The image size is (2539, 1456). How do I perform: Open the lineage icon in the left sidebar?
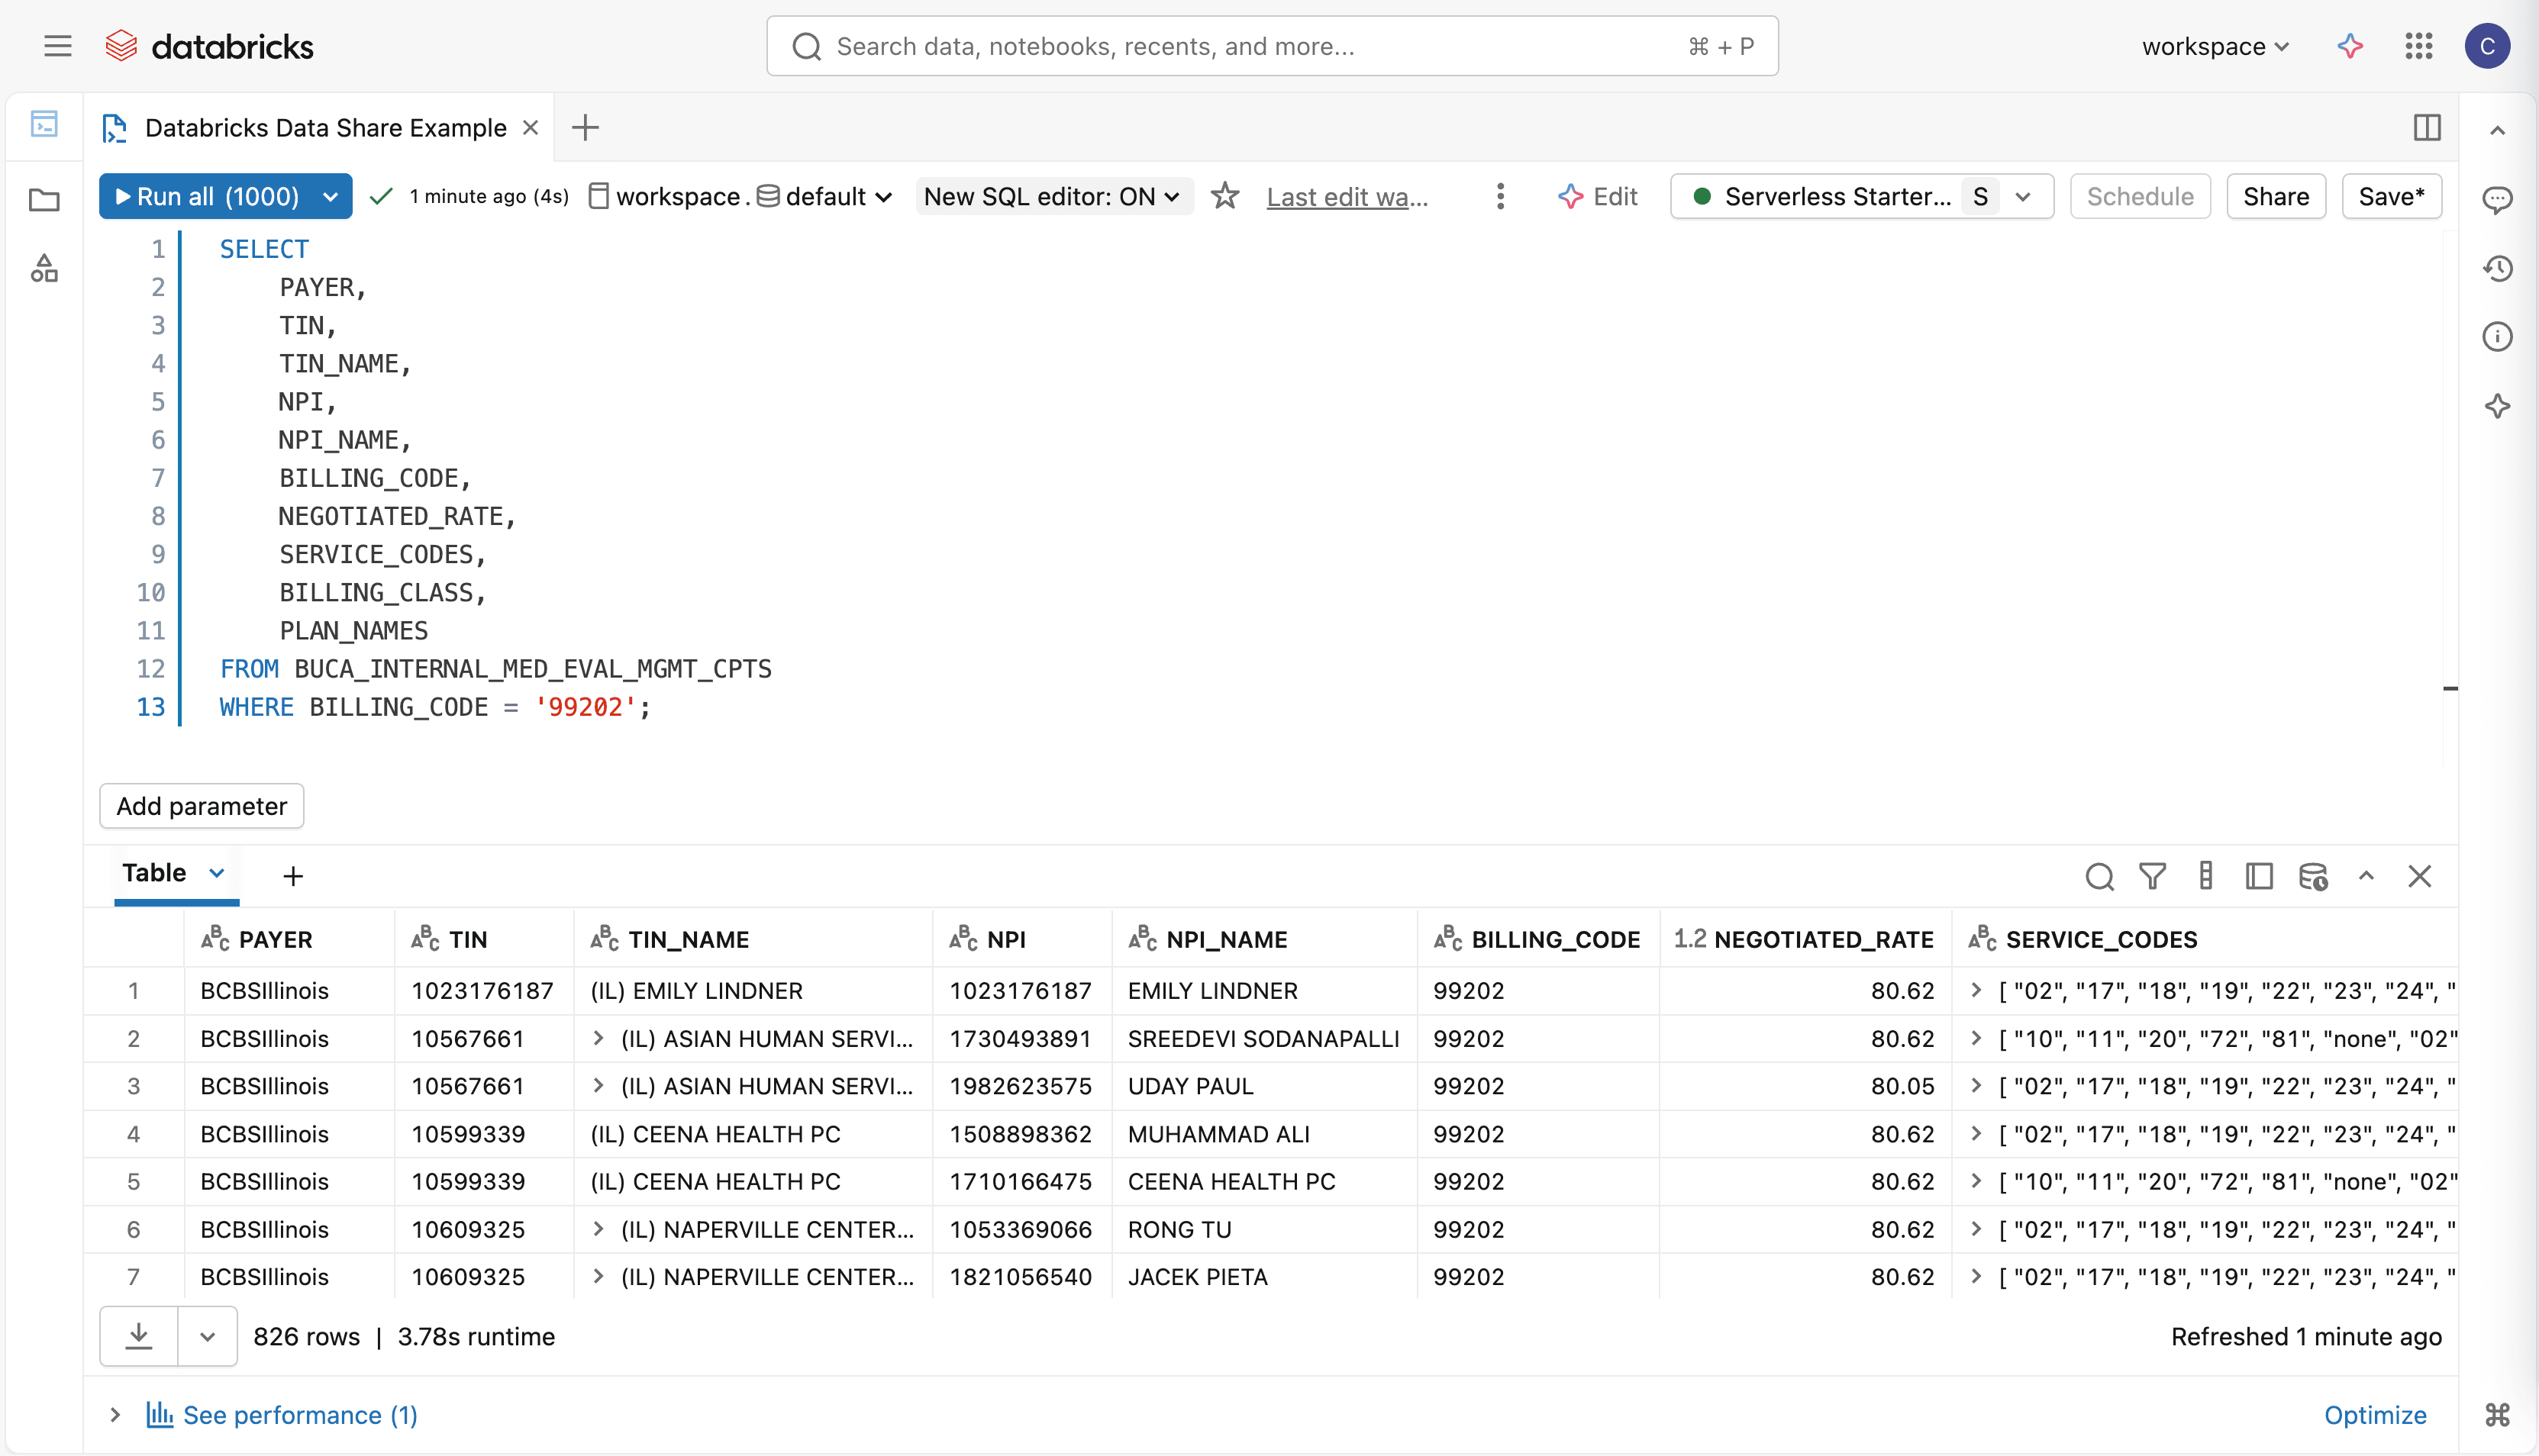click(44, 267)
